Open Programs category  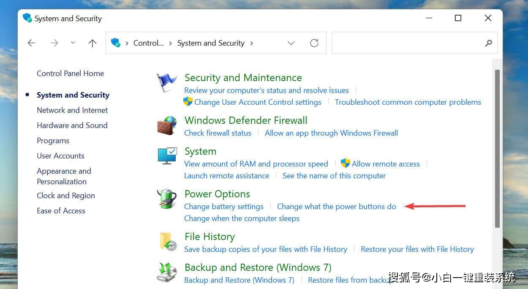53,141
